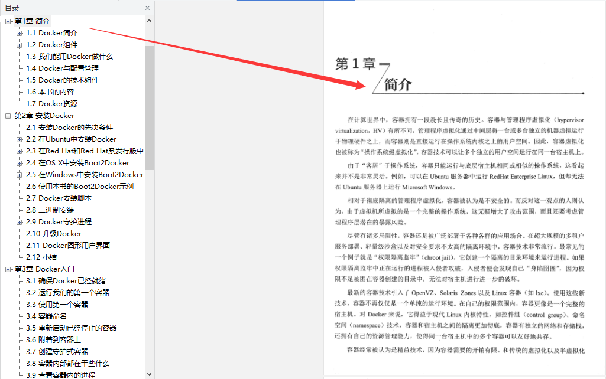Go to 2.1 安装Docker的先决条件
Image resolution: width=606 pixels, height=379 pixels.
70,128
